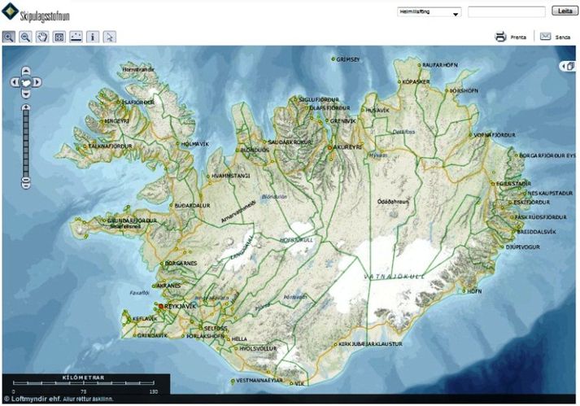Click the Höfn label
The image size is (580, 406).
[x=474, y=291]
